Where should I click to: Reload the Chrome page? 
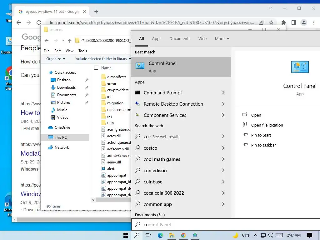click(x=38, y=22)
